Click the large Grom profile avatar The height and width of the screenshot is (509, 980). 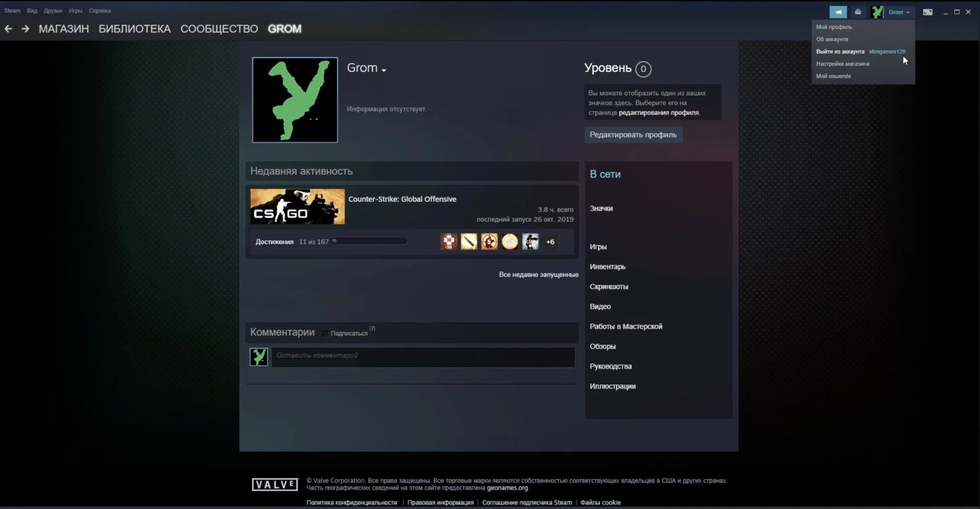295,99
